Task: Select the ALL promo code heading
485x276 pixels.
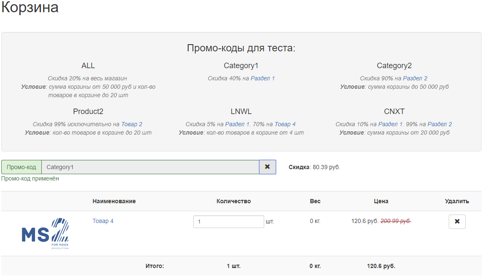Action: [x=88, y=66]
